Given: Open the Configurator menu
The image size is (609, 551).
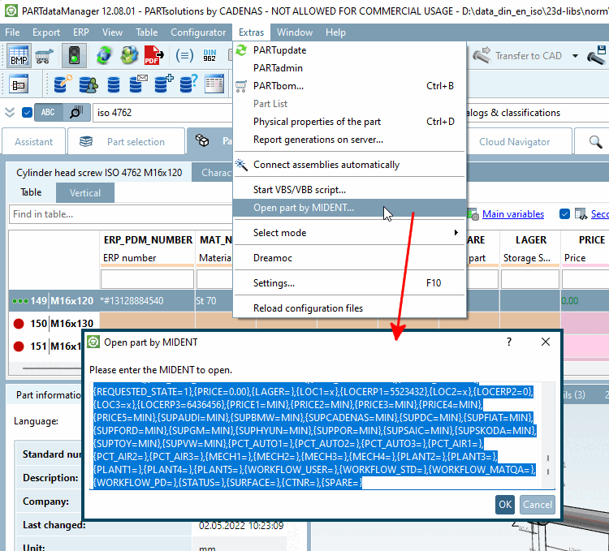Looking at the screenshot, I should click(198, 32).
